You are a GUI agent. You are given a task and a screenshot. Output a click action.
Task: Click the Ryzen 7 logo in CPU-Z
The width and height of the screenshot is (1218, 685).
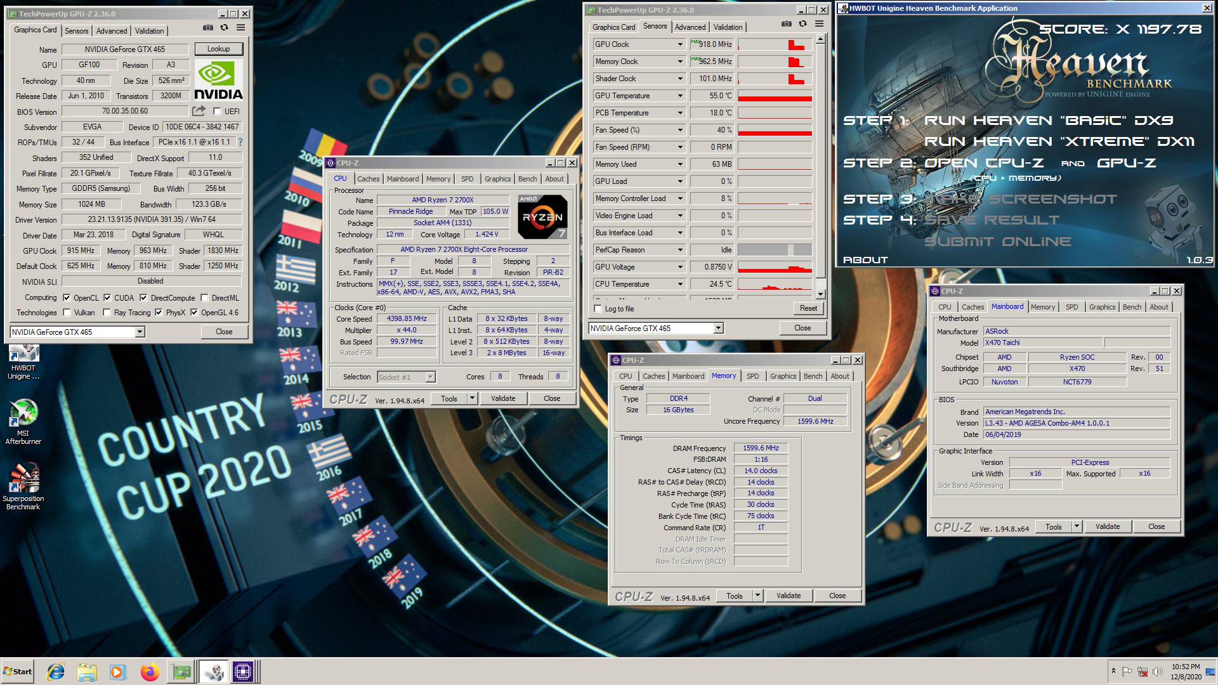tap(542, 217)
